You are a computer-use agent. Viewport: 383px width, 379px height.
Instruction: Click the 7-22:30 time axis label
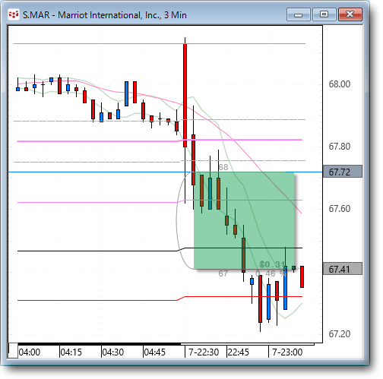coord(204,352)
